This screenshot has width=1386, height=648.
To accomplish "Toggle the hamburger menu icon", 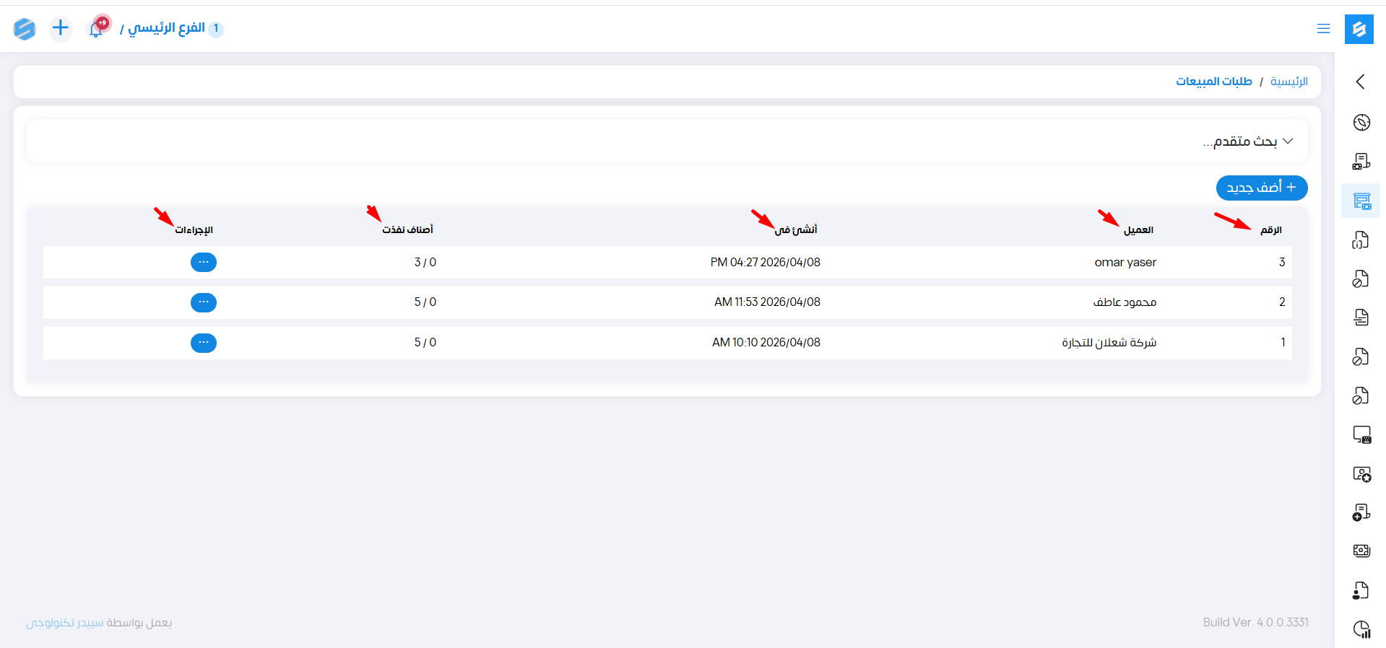I will 1323,29.
